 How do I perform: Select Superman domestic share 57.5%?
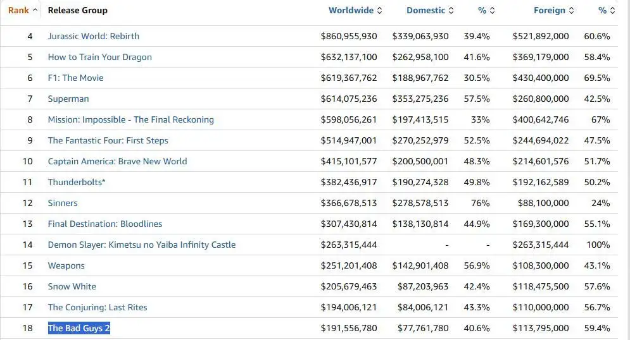point(477,99)
